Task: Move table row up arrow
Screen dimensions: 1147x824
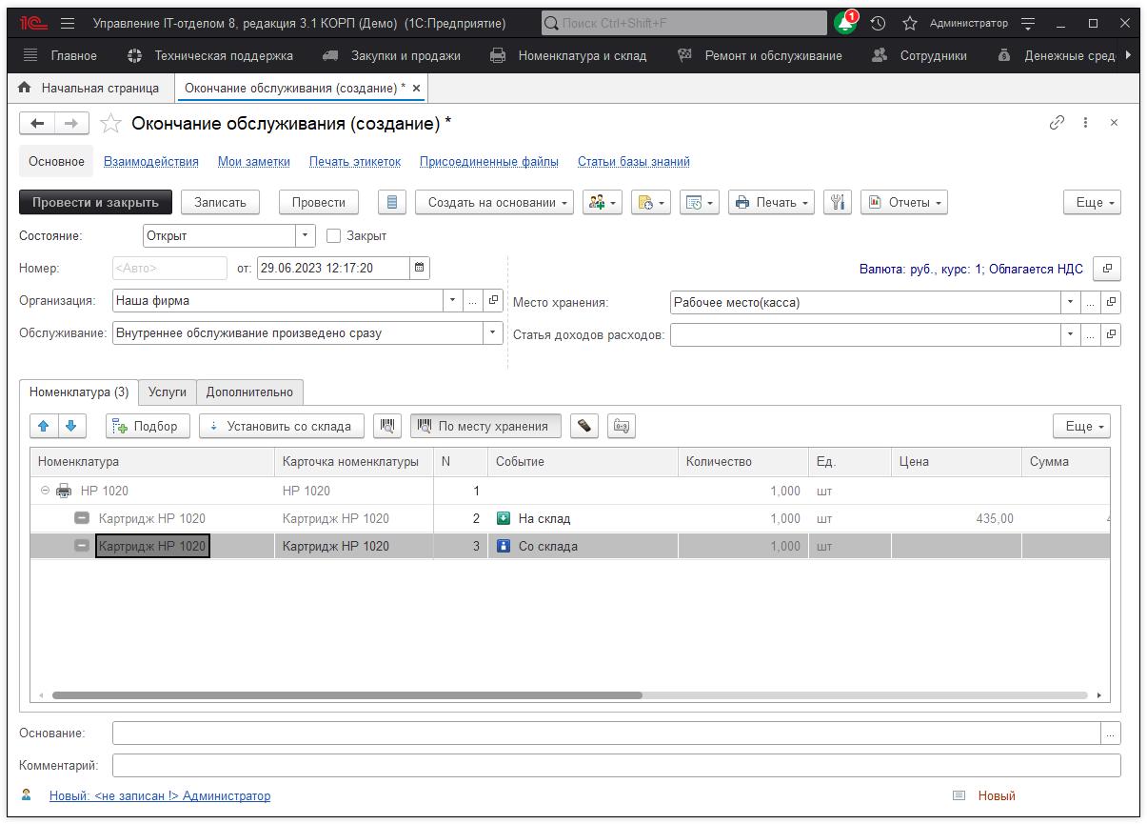Action: [x=44, y=427]
